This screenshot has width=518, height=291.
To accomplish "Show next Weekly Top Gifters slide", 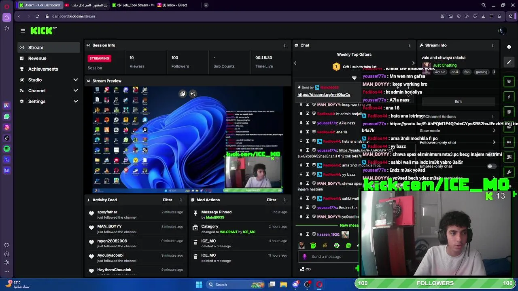I will [413, 63].
